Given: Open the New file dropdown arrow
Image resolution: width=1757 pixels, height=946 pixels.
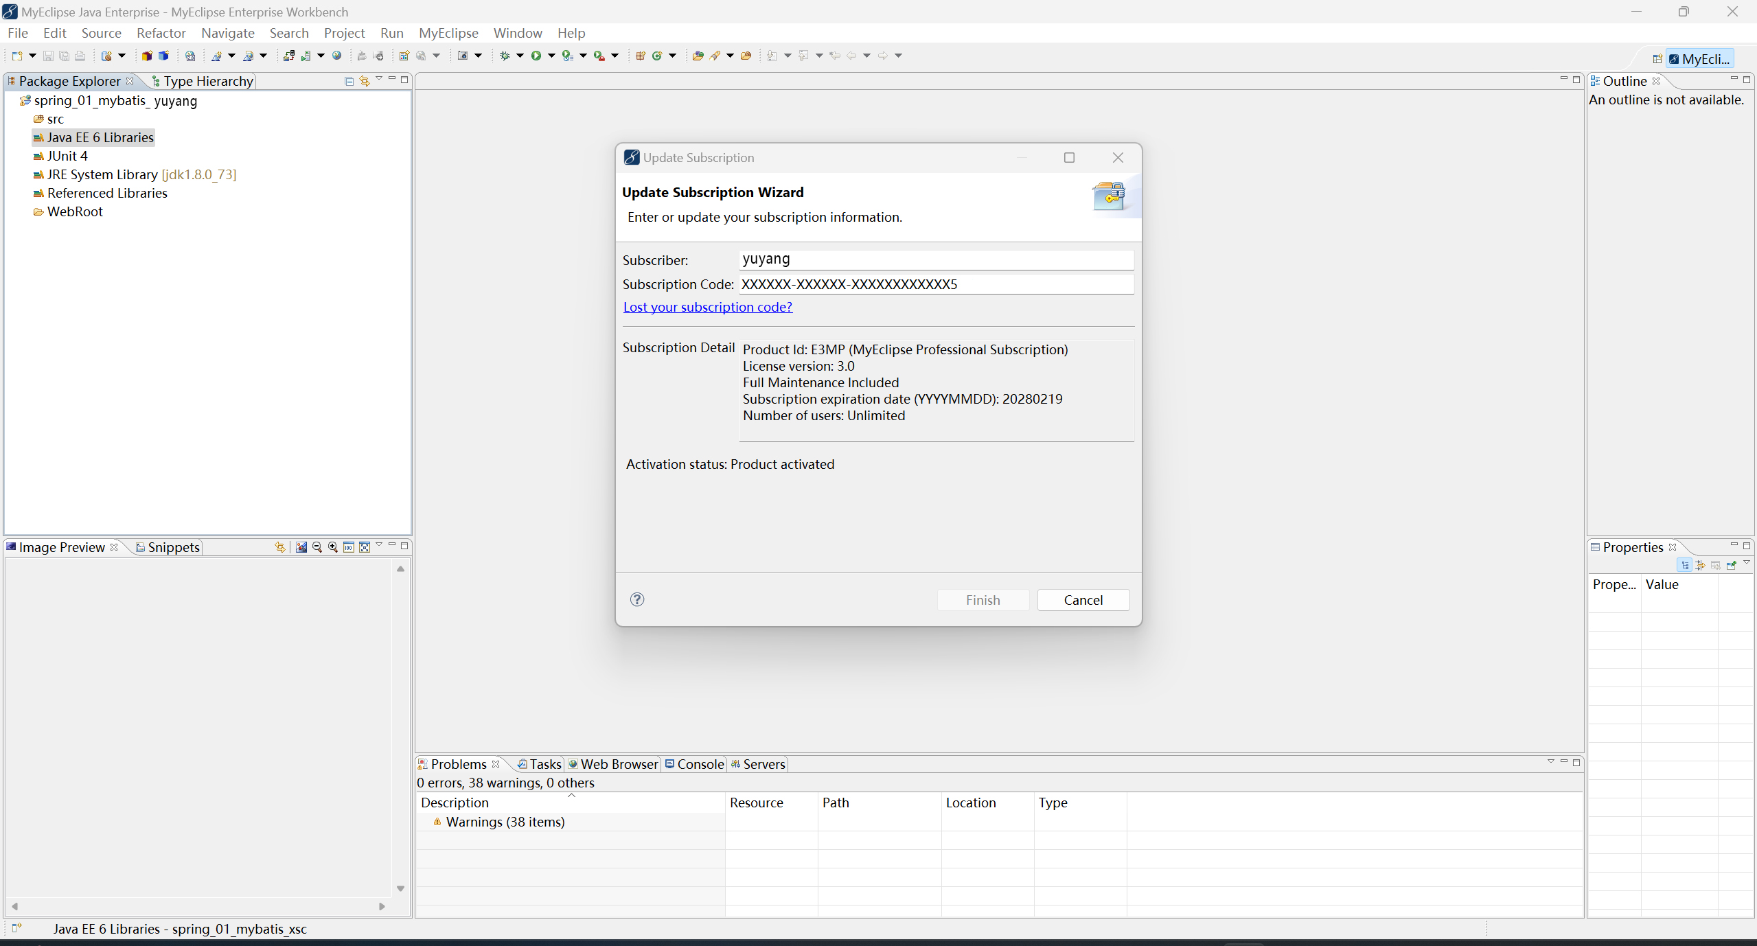Looking at the screenshot, I should click(32, 56).
